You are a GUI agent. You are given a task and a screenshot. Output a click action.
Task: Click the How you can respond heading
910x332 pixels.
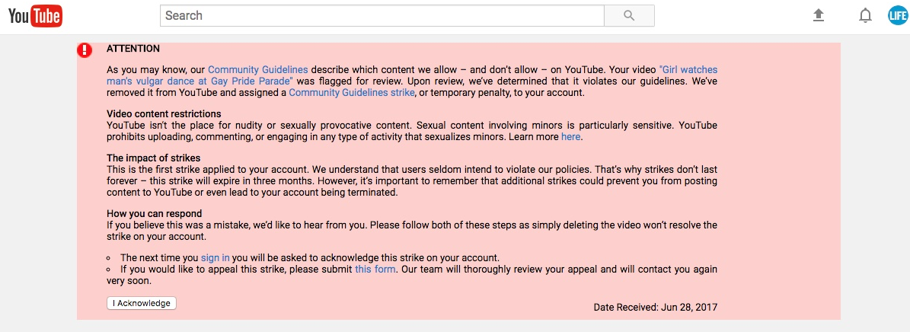155,214
